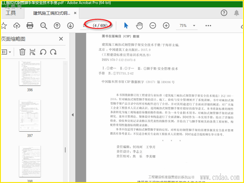244x183 pixels.
Task: Click the page label 397 under its thumbnail
Action: pos(30,136)
